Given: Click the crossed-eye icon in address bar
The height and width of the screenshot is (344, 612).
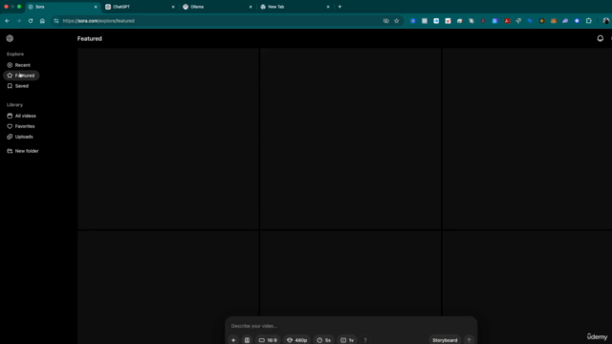Looking at the screenshot, I should click(386, 21).
